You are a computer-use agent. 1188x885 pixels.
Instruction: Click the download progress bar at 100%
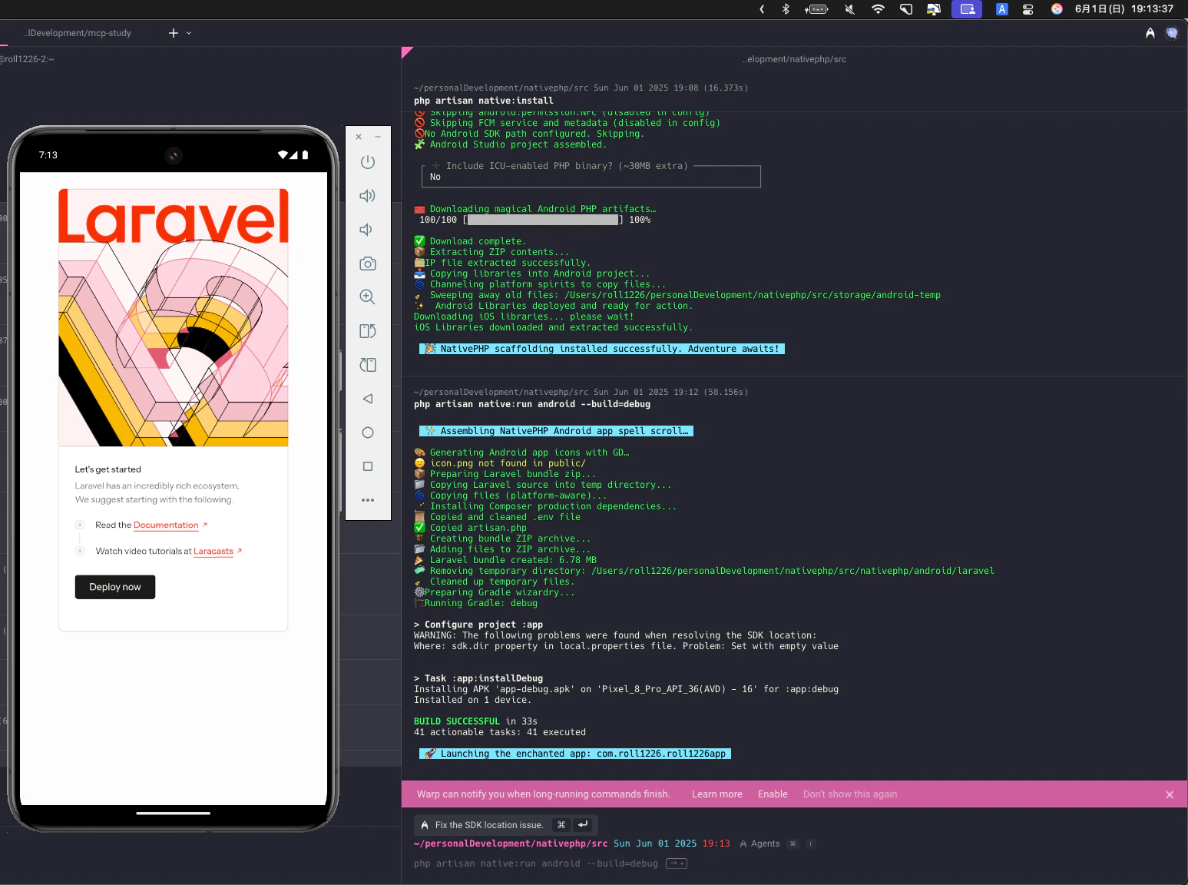coord(543,220)
